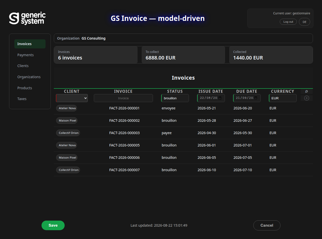322x239 pixels.
Task: Open the Client dropdown in new invoice row
Action: (72, 98)
